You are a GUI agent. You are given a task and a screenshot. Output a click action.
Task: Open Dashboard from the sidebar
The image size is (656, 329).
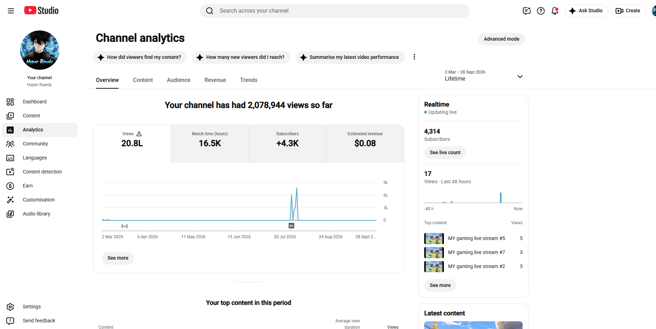click(39, 102)
